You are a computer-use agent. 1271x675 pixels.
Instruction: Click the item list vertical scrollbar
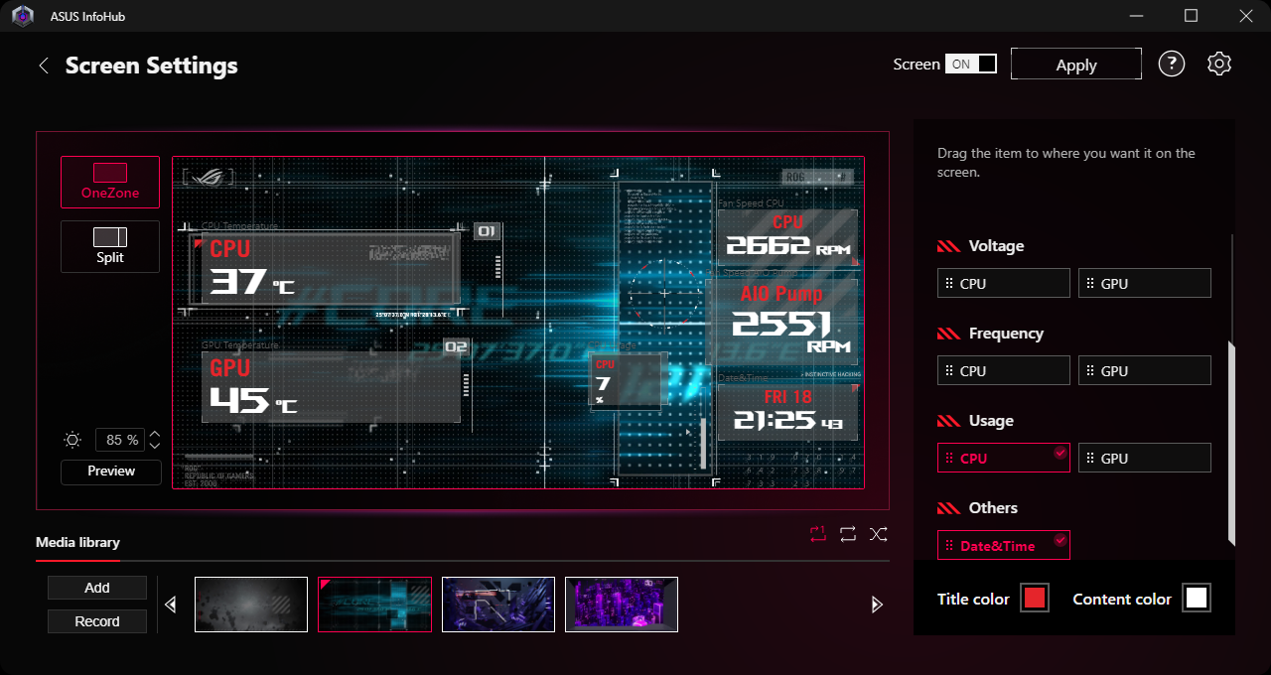pyautogui.click(x=1232, y=443)
